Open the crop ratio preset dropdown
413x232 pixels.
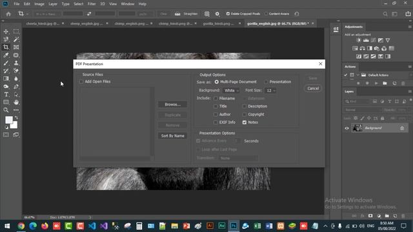tap(46, 14)
